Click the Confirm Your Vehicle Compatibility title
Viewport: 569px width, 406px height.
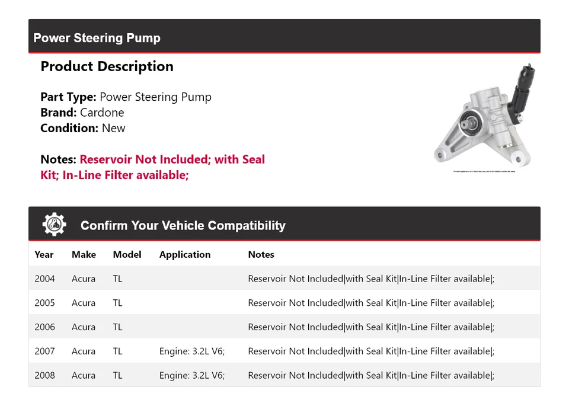click(x=183, y=226)
